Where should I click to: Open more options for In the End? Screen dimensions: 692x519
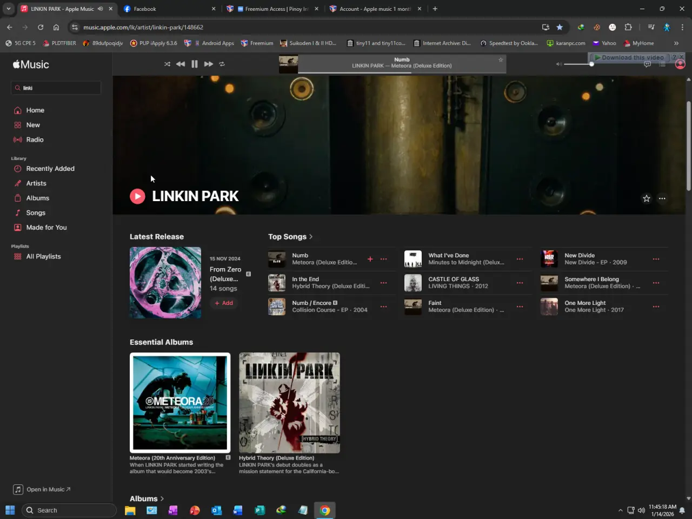383,283
